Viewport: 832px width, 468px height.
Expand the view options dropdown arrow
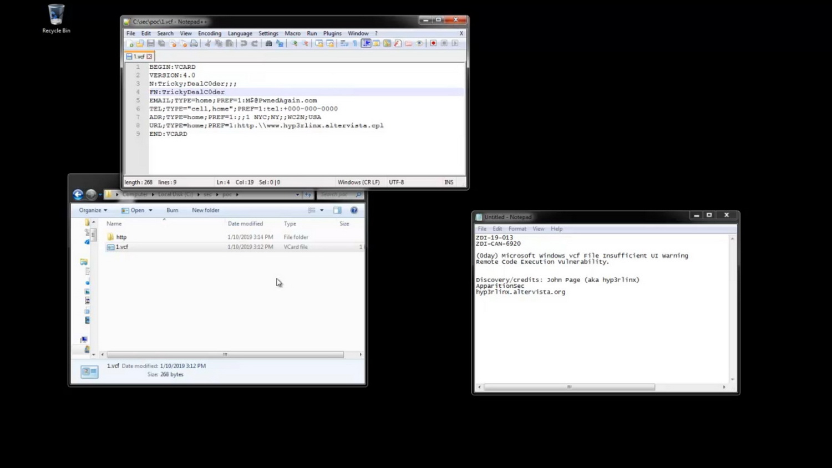click(322, 210)
